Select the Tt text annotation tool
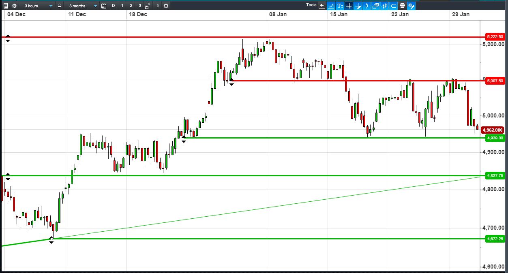The height and width of the screenshot is (273, 508). [340, 6]
